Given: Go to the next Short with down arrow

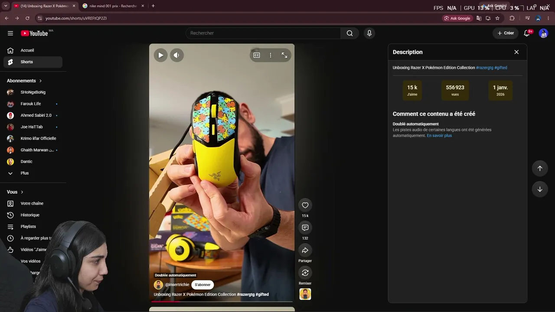Looking at the screenshot, I should 540,189.
